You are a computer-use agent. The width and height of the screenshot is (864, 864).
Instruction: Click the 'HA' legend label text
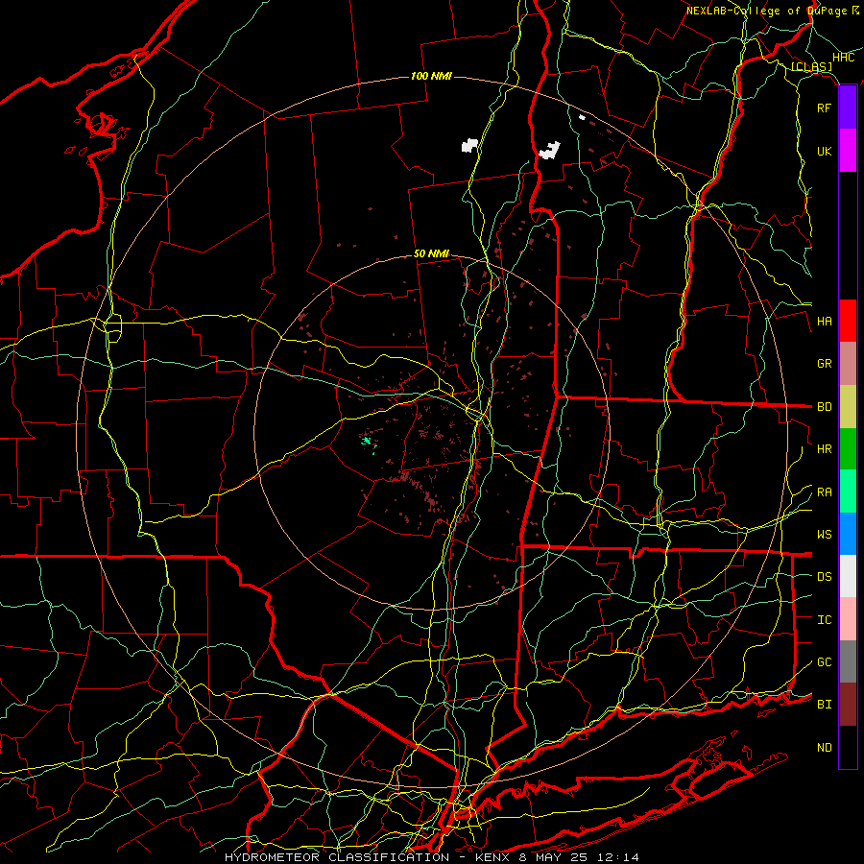pyautogui.click(x=825, y=321)
